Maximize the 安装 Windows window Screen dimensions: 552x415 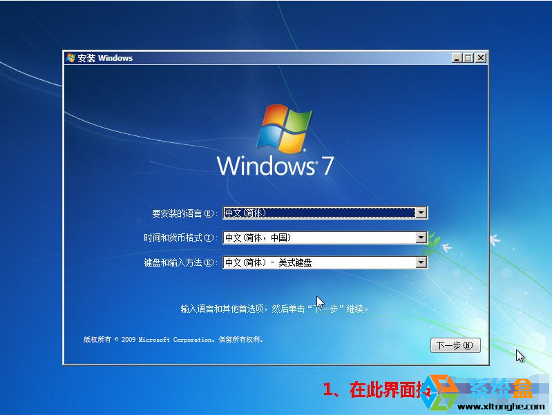coord(468,58)
